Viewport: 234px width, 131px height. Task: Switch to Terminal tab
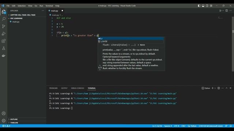[x=92, y=88]
